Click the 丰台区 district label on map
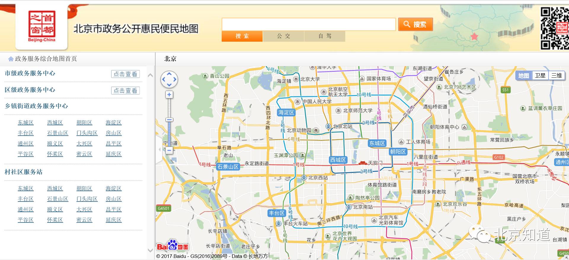 coord(276,213)
